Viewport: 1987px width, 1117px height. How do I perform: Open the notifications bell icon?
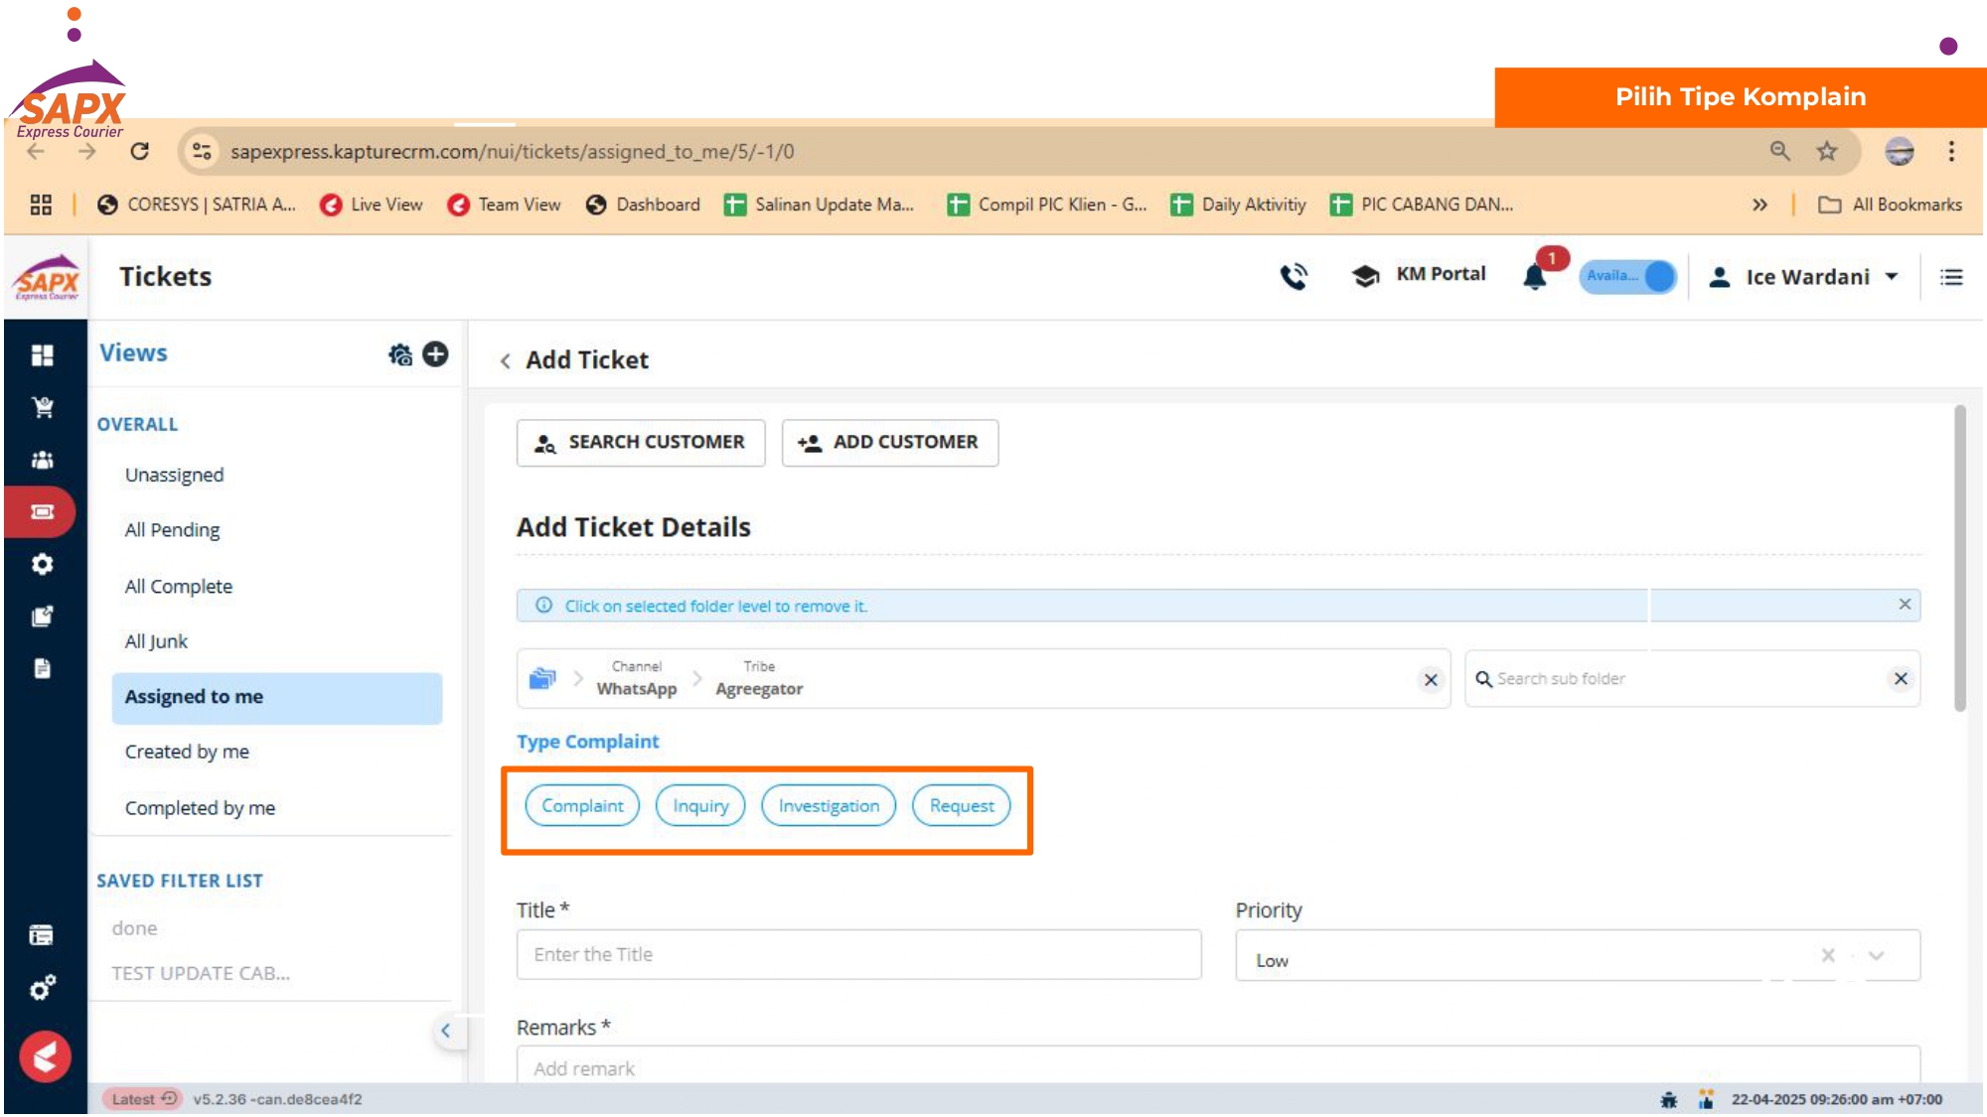point(1535,276)
